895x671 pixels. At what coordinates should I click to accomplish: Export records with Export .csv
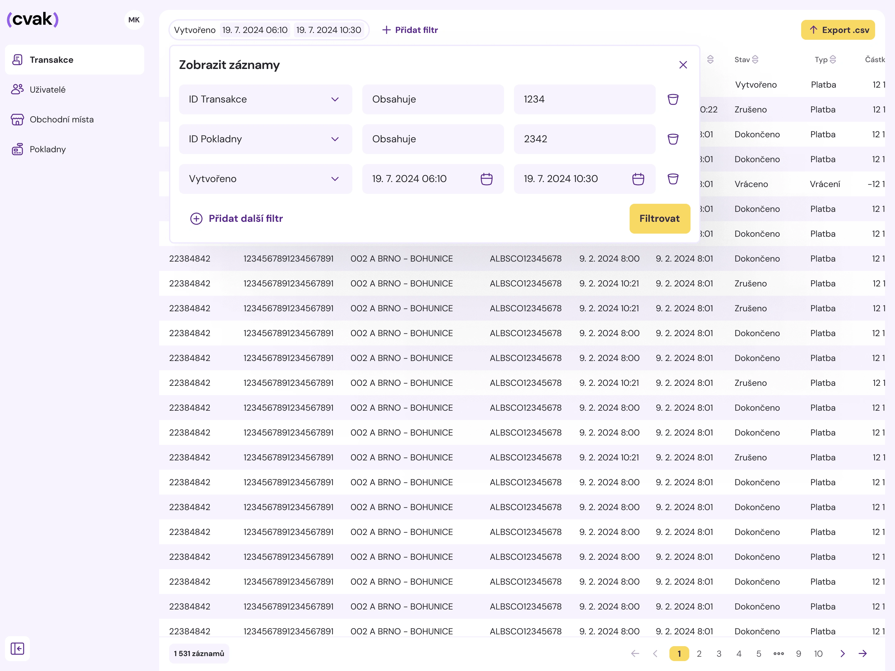click(838, 30)
